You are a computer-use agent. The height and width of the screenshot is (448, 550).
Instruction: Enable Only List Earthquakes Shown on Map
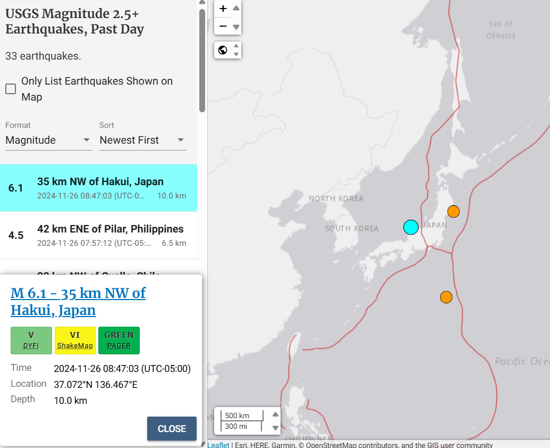11,89
